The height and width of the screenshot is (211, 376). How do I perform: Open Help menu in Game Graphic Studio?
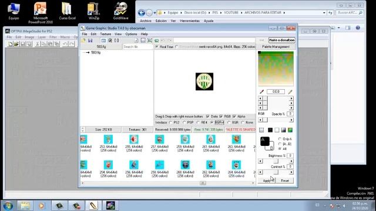144,34
